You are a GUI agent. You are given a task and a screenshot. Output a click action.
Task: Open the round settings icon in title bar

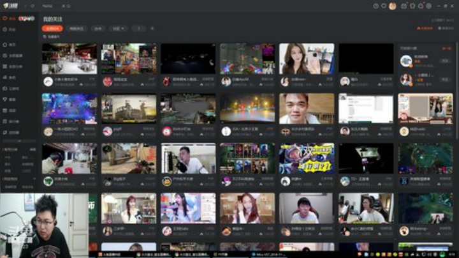tap(429, 6)
